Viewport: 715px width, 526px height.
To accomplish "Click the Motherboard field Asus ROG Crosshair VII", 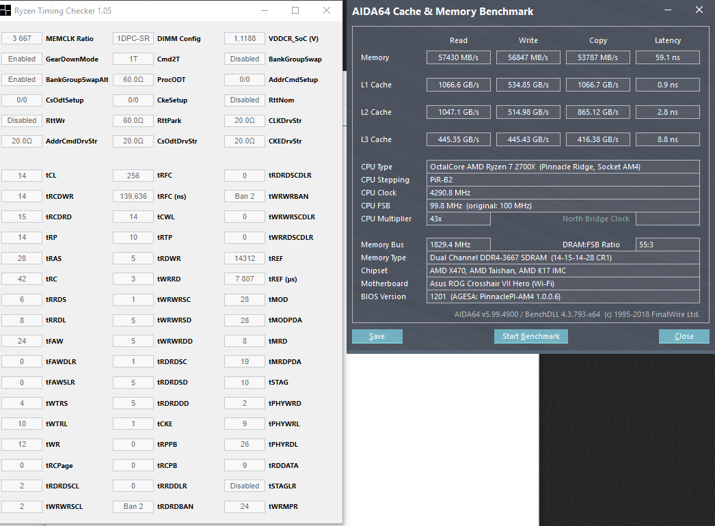I will click(563, 283).
